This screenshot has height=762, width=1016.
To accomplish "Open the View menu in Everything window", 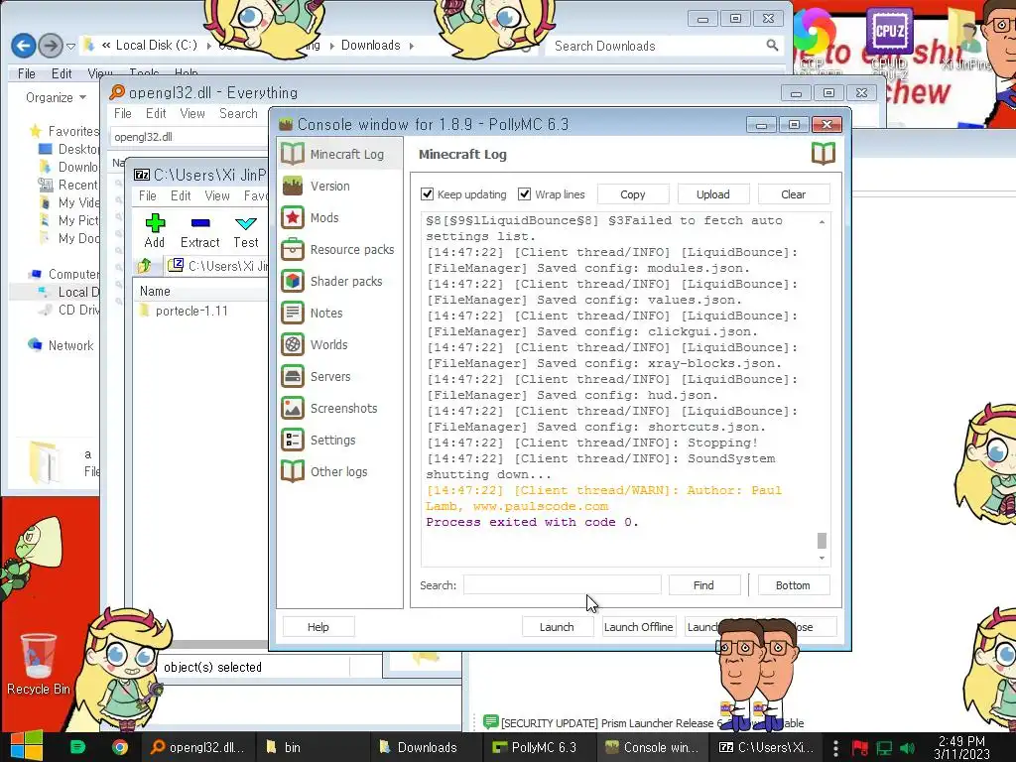I will 192,113.
